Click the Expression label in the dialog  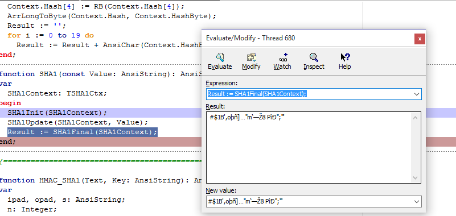(x=221, y=84)
